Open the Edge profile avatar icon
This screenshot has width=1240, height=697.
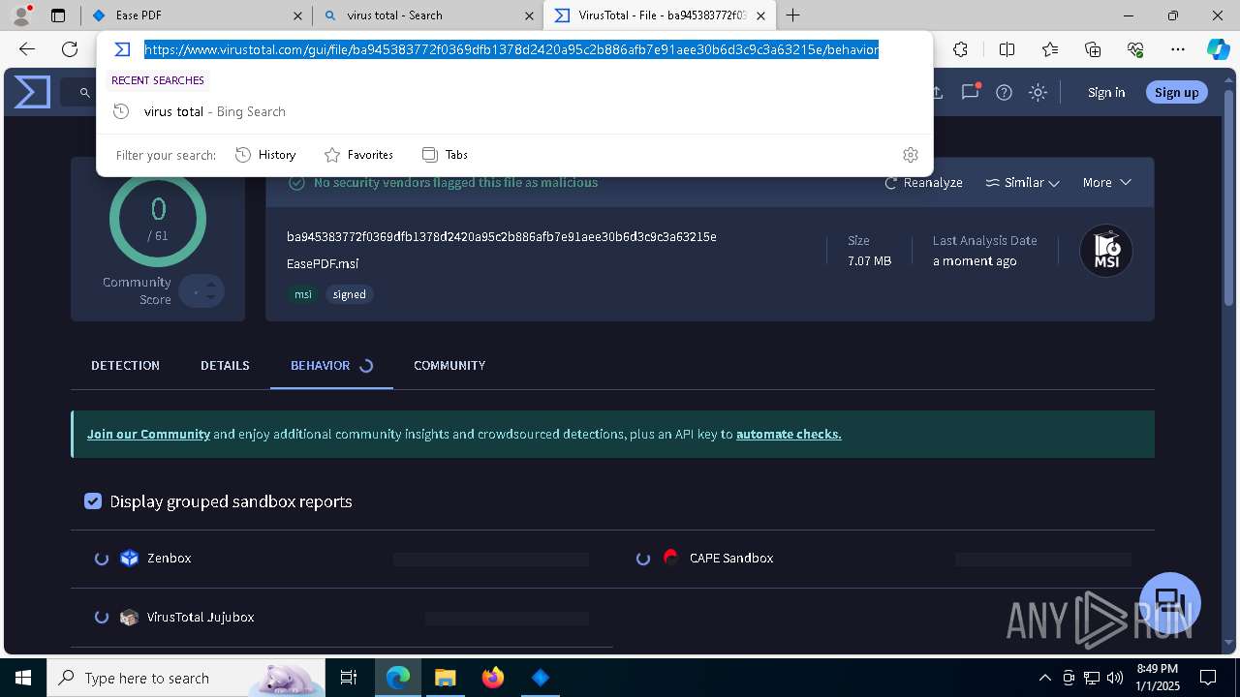tap(21, 15)
